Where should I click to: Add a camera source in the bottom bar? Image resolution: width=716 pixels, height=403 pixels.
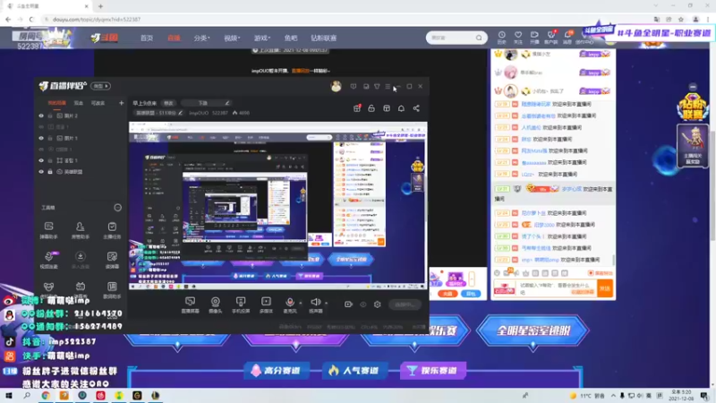215,304
